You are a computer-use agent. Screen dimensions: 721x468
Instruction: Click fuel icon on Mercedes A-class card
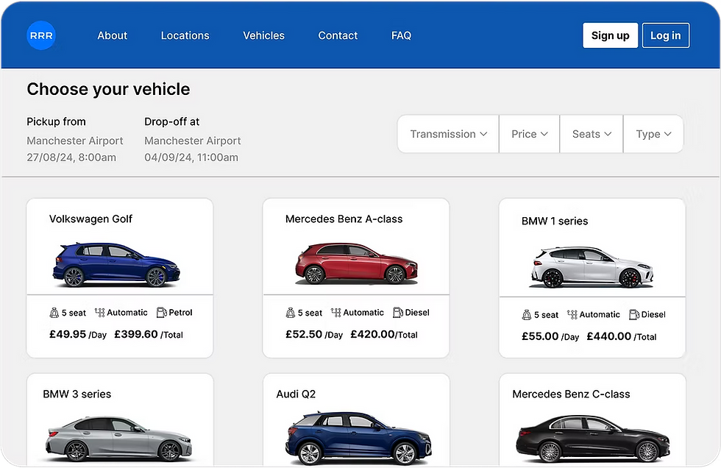pos(398,313)
